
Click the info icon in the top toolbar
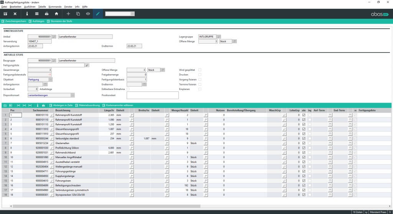click(x=27, y=14)
